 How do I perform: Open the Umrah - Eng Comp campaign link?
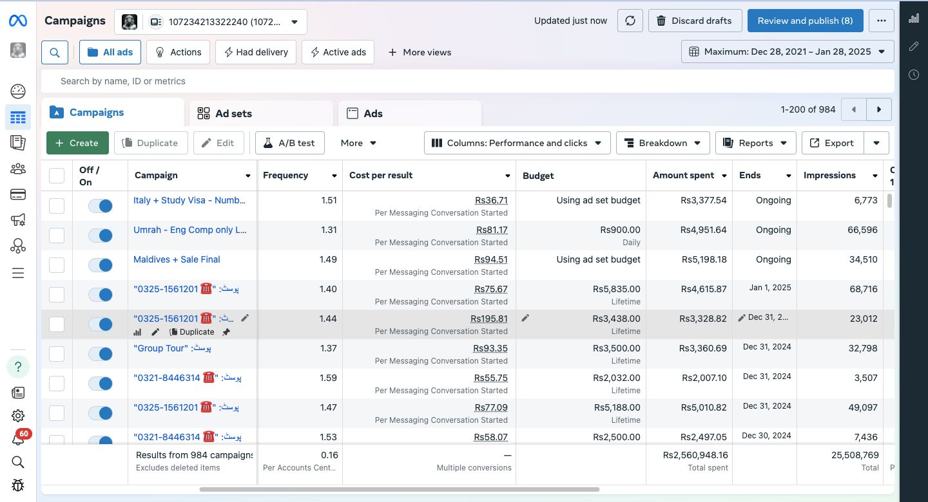coord(189,230)
